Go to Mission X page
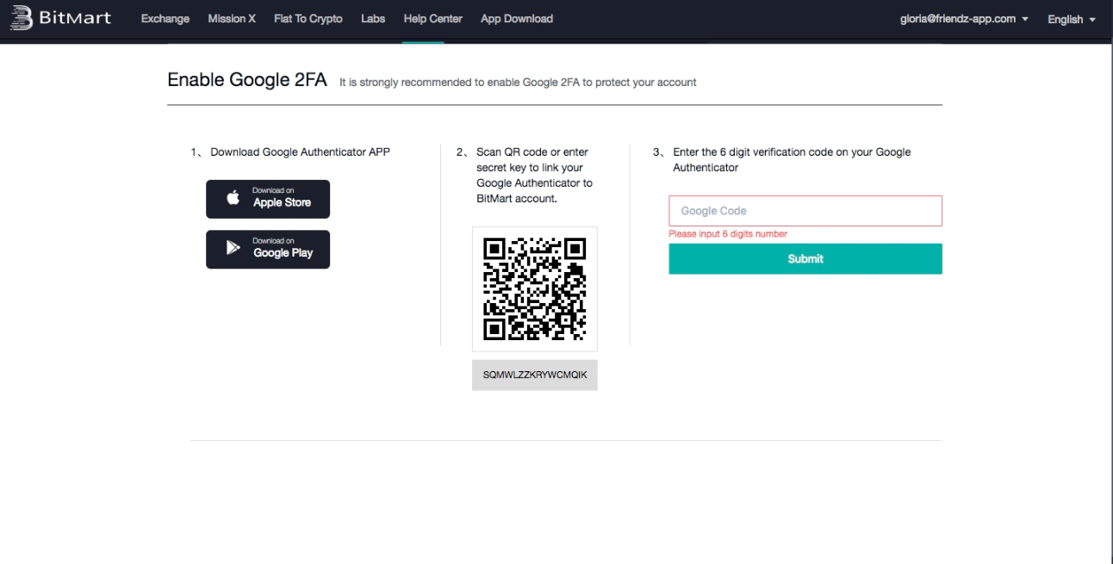Viewport: 1113px width, 564px height. point(232,19)
